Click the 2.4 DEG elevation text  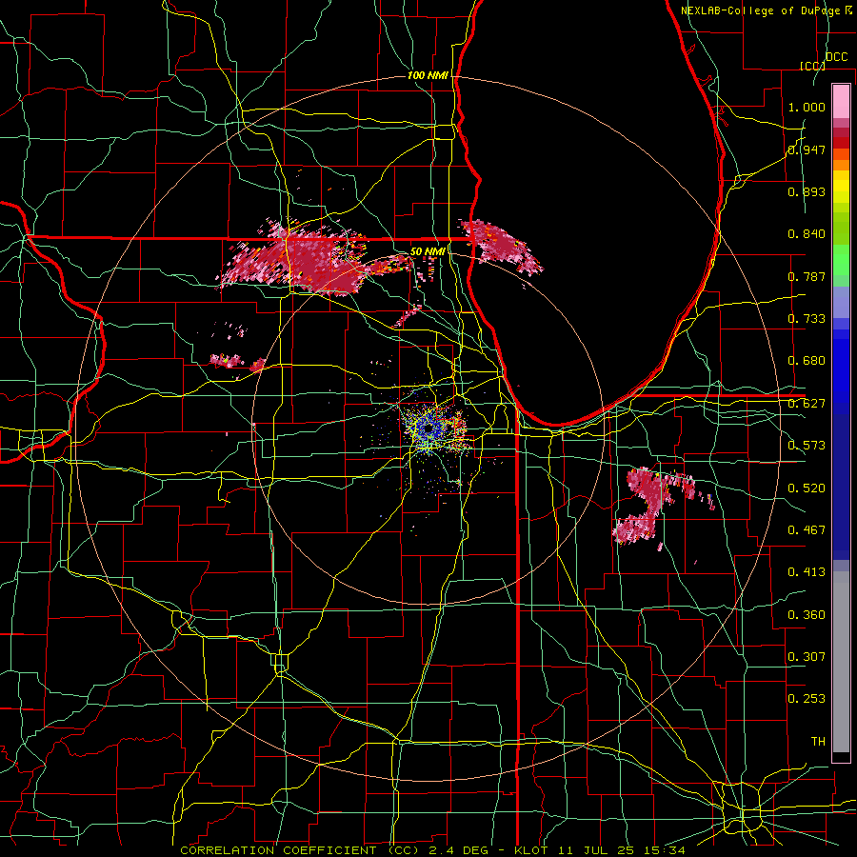point(458,850)
